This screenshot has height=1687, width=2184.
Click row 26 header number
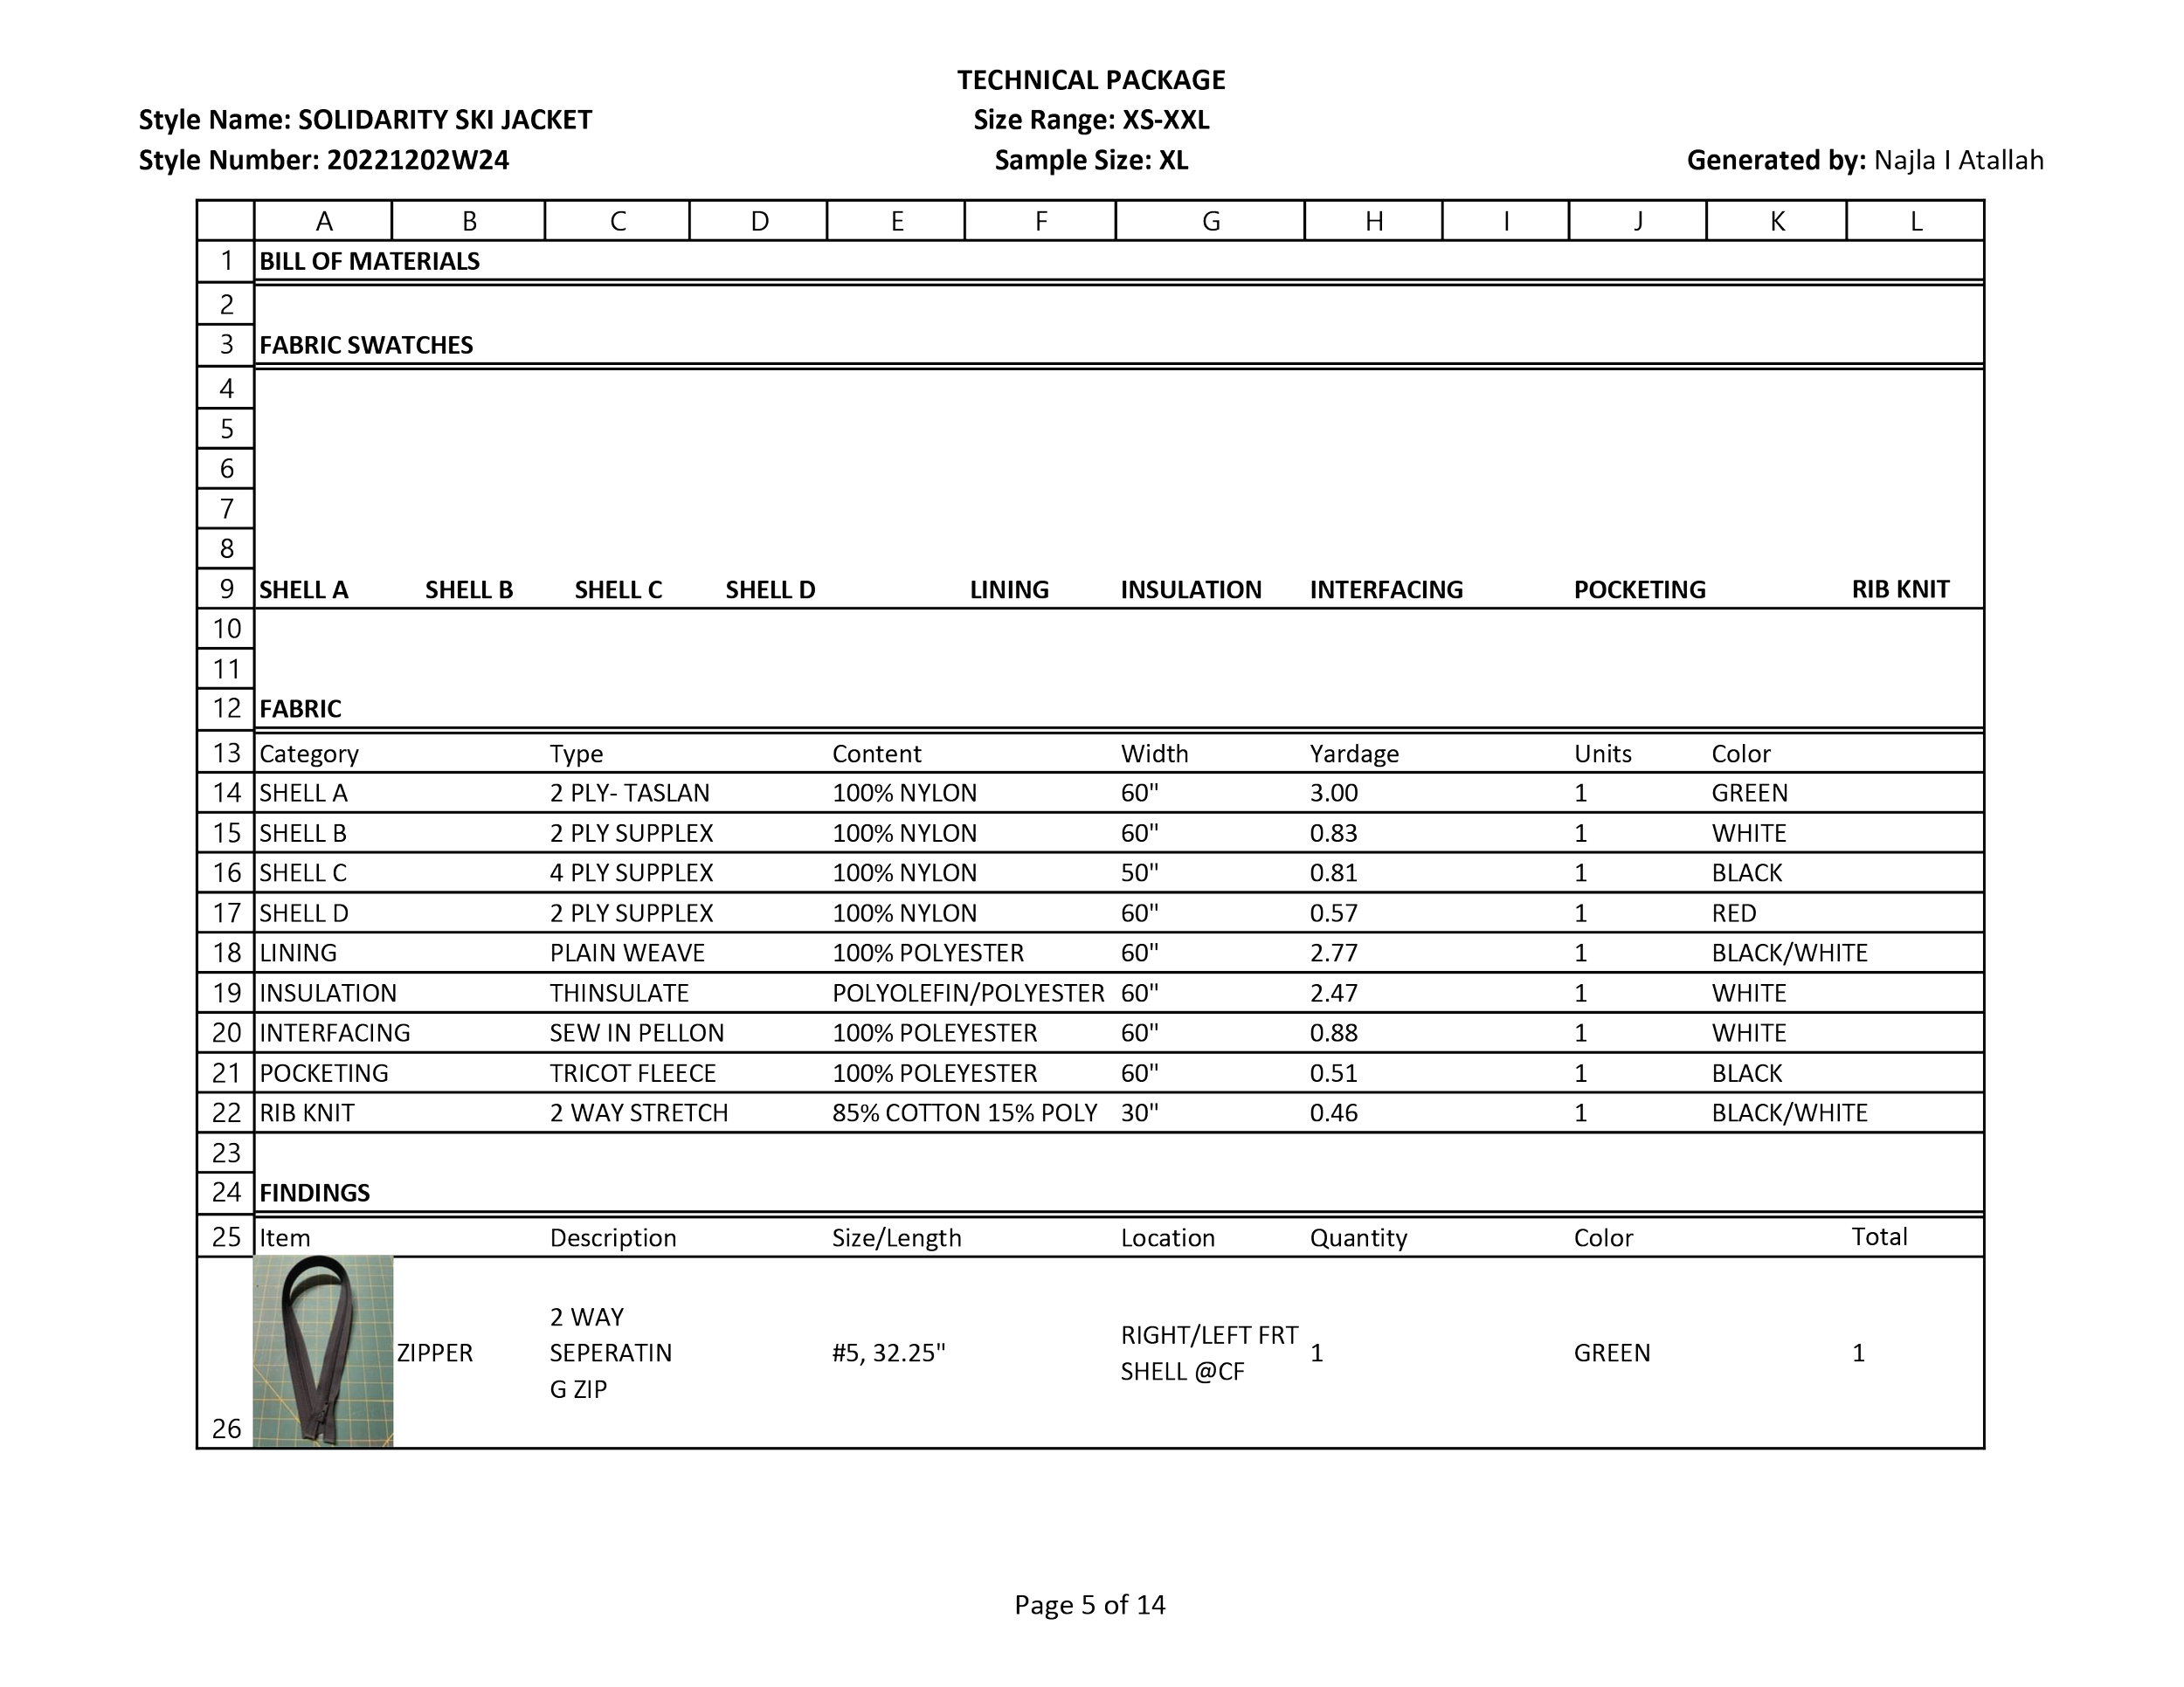(227, 1427)
